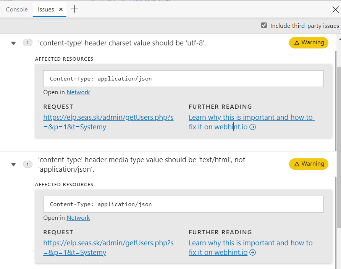
Task: Close the DevTools drawer panel
Action: coord(336,9)
